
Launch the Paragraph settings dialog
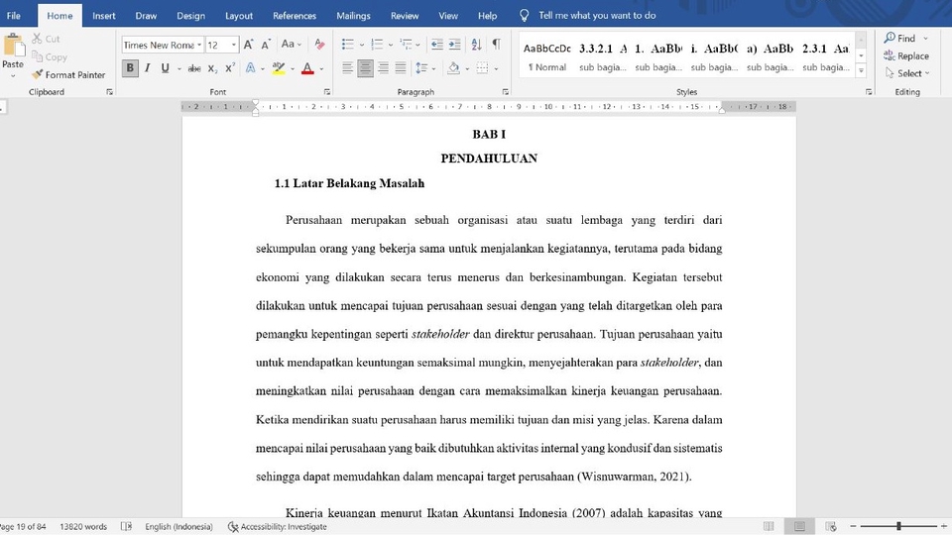(505, 92)
